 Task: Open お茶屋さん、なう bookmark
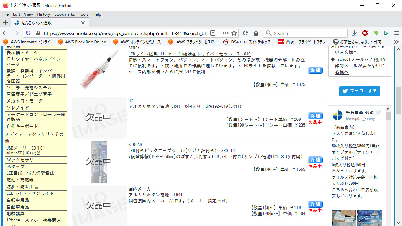coord(359,42)
